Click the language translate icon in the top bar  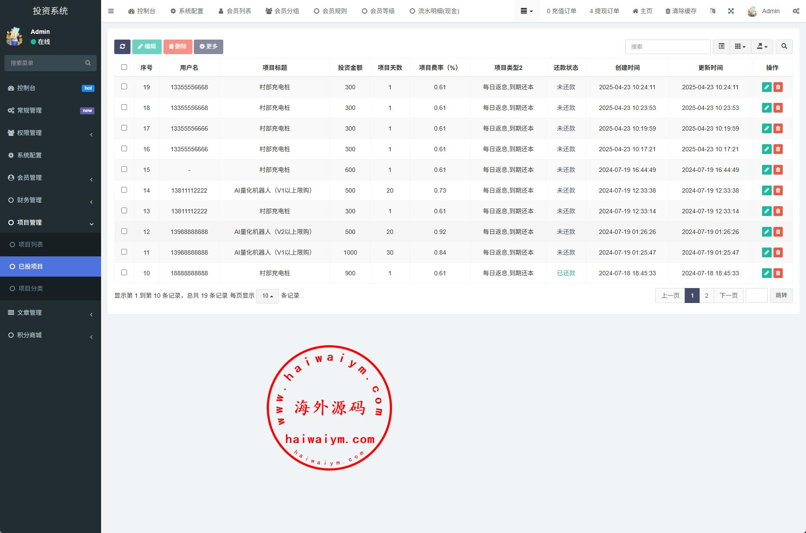712,11
